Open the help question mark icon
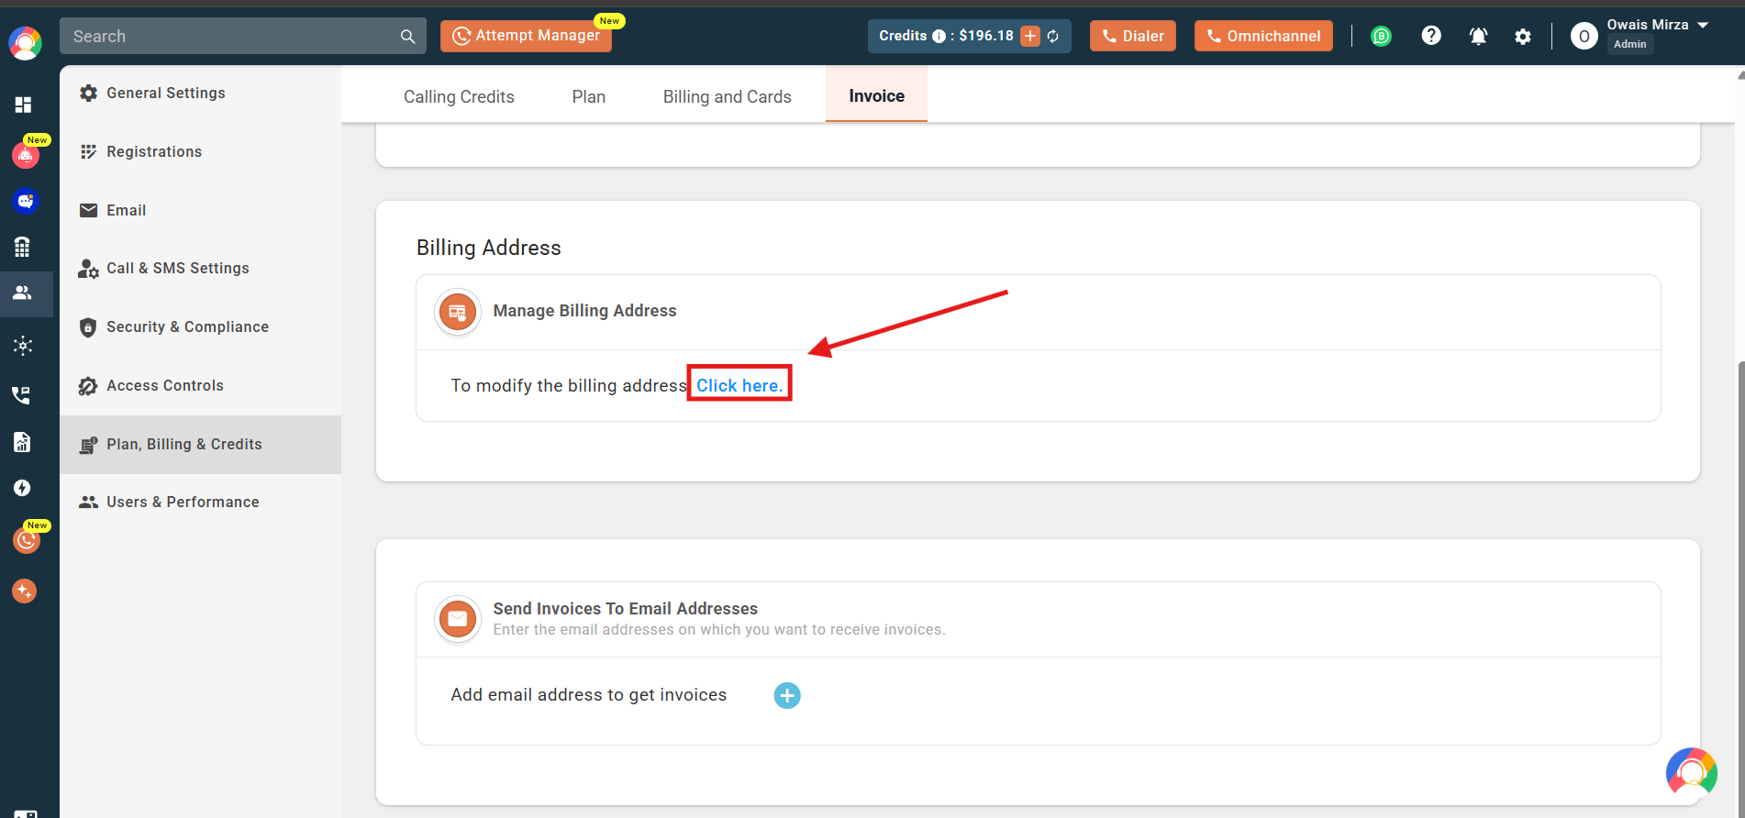Viewport: 1745px width, 818px height. tap(1431, 36)
